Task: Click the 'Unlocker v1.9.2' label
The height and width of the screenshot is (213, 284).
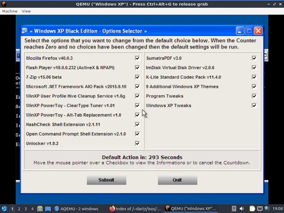Action: [x=42, y=143]
